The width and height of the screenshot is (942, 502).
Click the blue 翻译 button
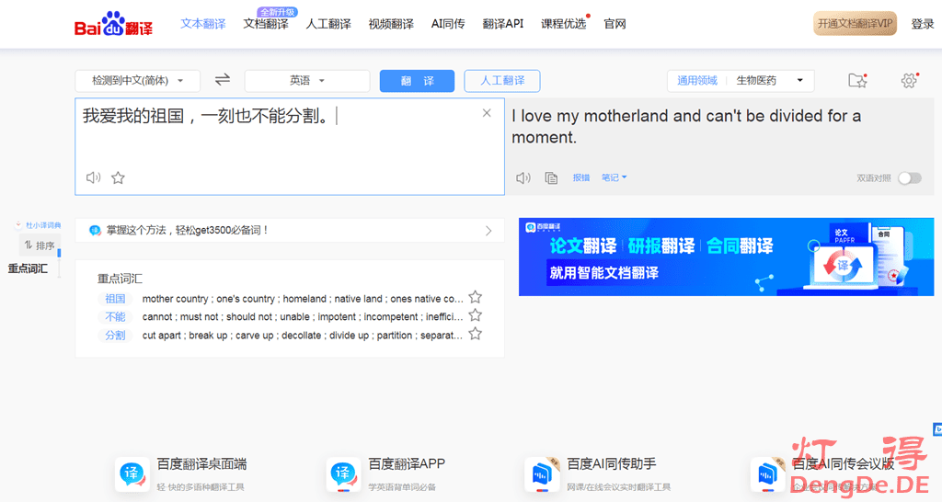pos(417,81)
